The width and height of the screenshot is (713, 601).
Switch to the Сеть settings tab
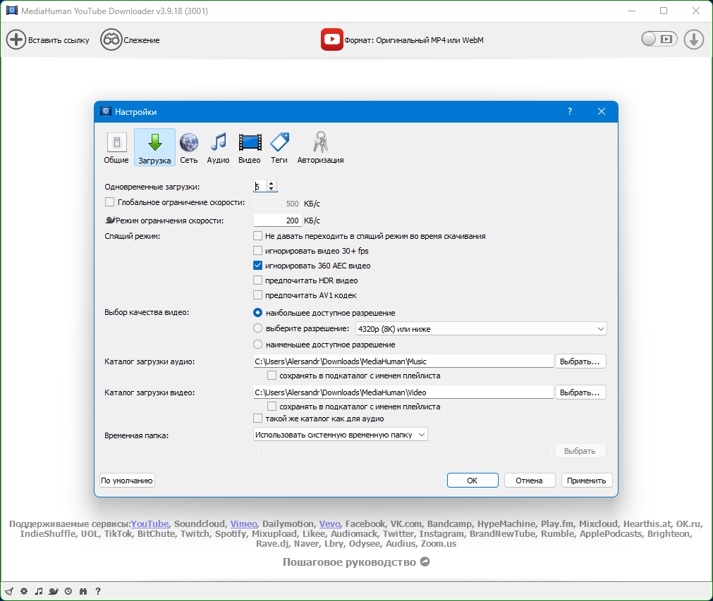[x=188, y=148]
